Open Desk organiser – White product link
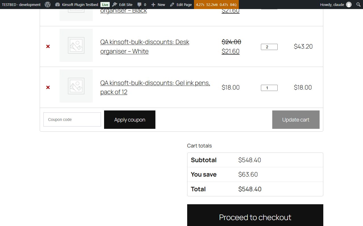Image resolution: width=363 pixels, height=226 pixels. point(145,47)
